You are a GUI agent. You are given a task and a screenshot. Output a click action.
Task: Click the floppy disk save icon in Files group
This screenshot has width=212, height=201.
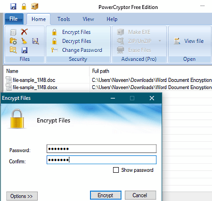(24, 50)
